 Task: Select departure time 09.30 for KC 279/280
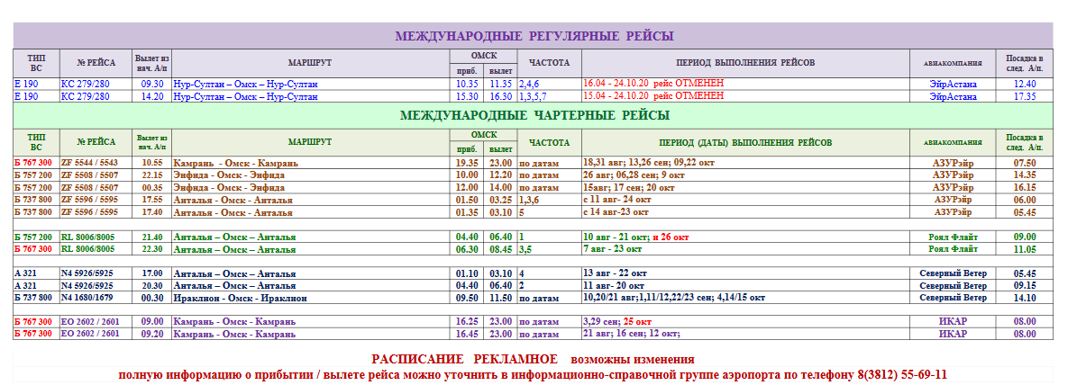coord(152,84)
